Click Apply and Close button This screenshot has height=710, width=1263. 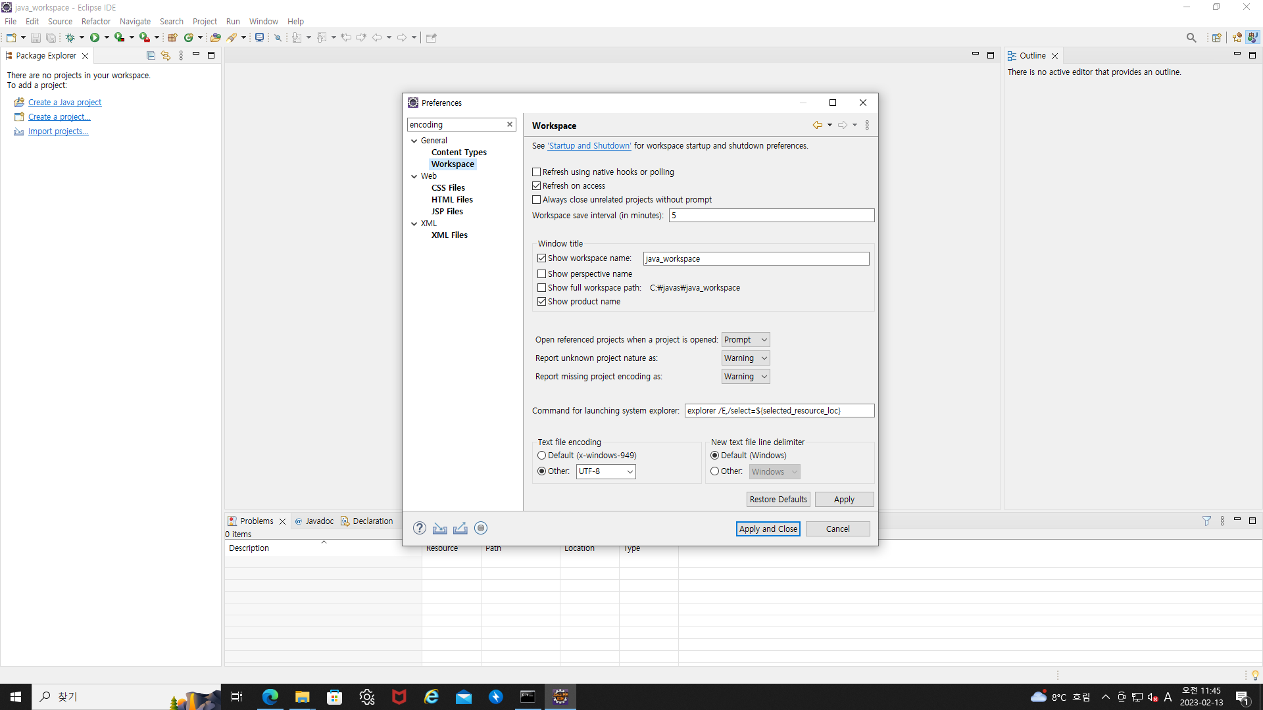[768, 529]
